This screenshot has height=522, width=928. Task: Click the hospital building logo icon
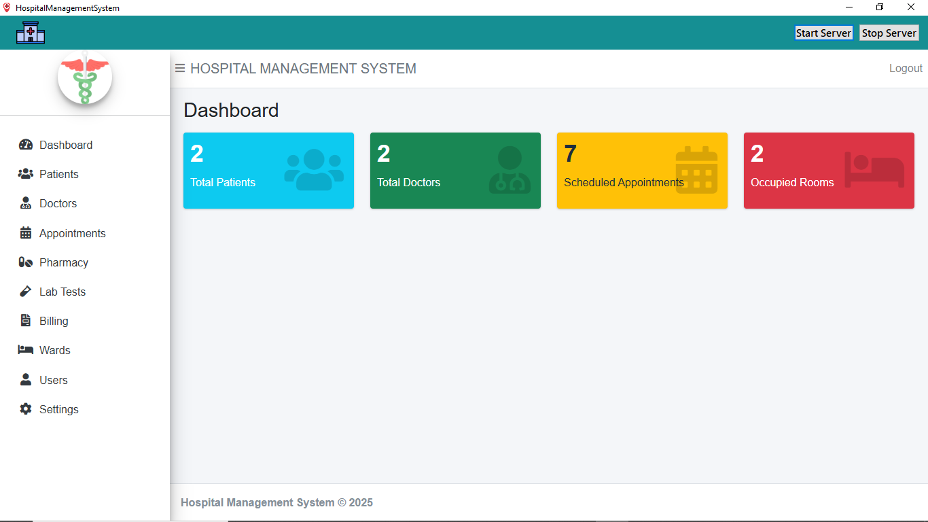pos(31,33)
